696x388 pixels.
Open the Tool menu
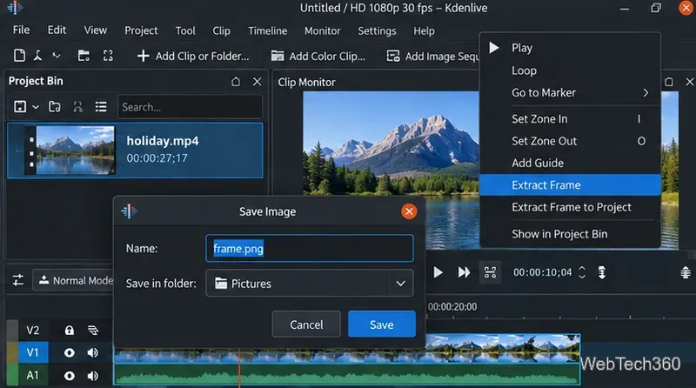coord(185,30)
